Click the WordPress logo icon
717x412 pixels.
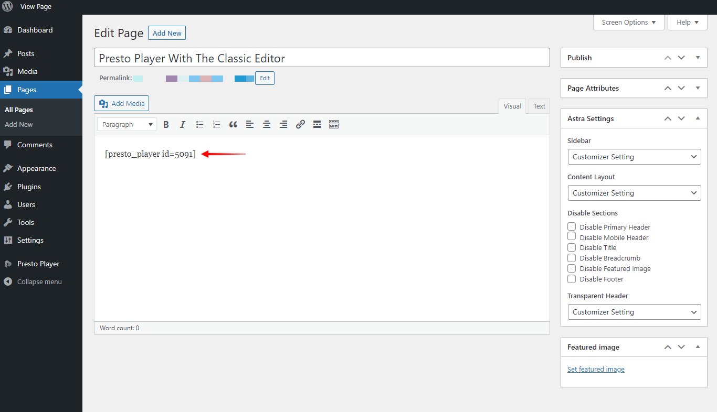pos(7,7)
